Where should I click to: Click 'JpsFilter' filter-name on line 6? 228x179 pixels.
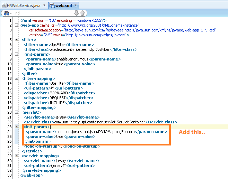pyautogui.click(x=58, y=45)
